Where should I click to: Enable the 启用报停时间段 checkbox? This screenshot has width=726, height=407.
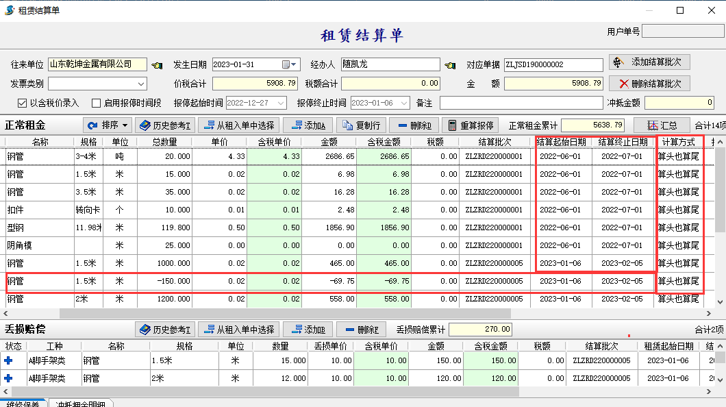97,103
